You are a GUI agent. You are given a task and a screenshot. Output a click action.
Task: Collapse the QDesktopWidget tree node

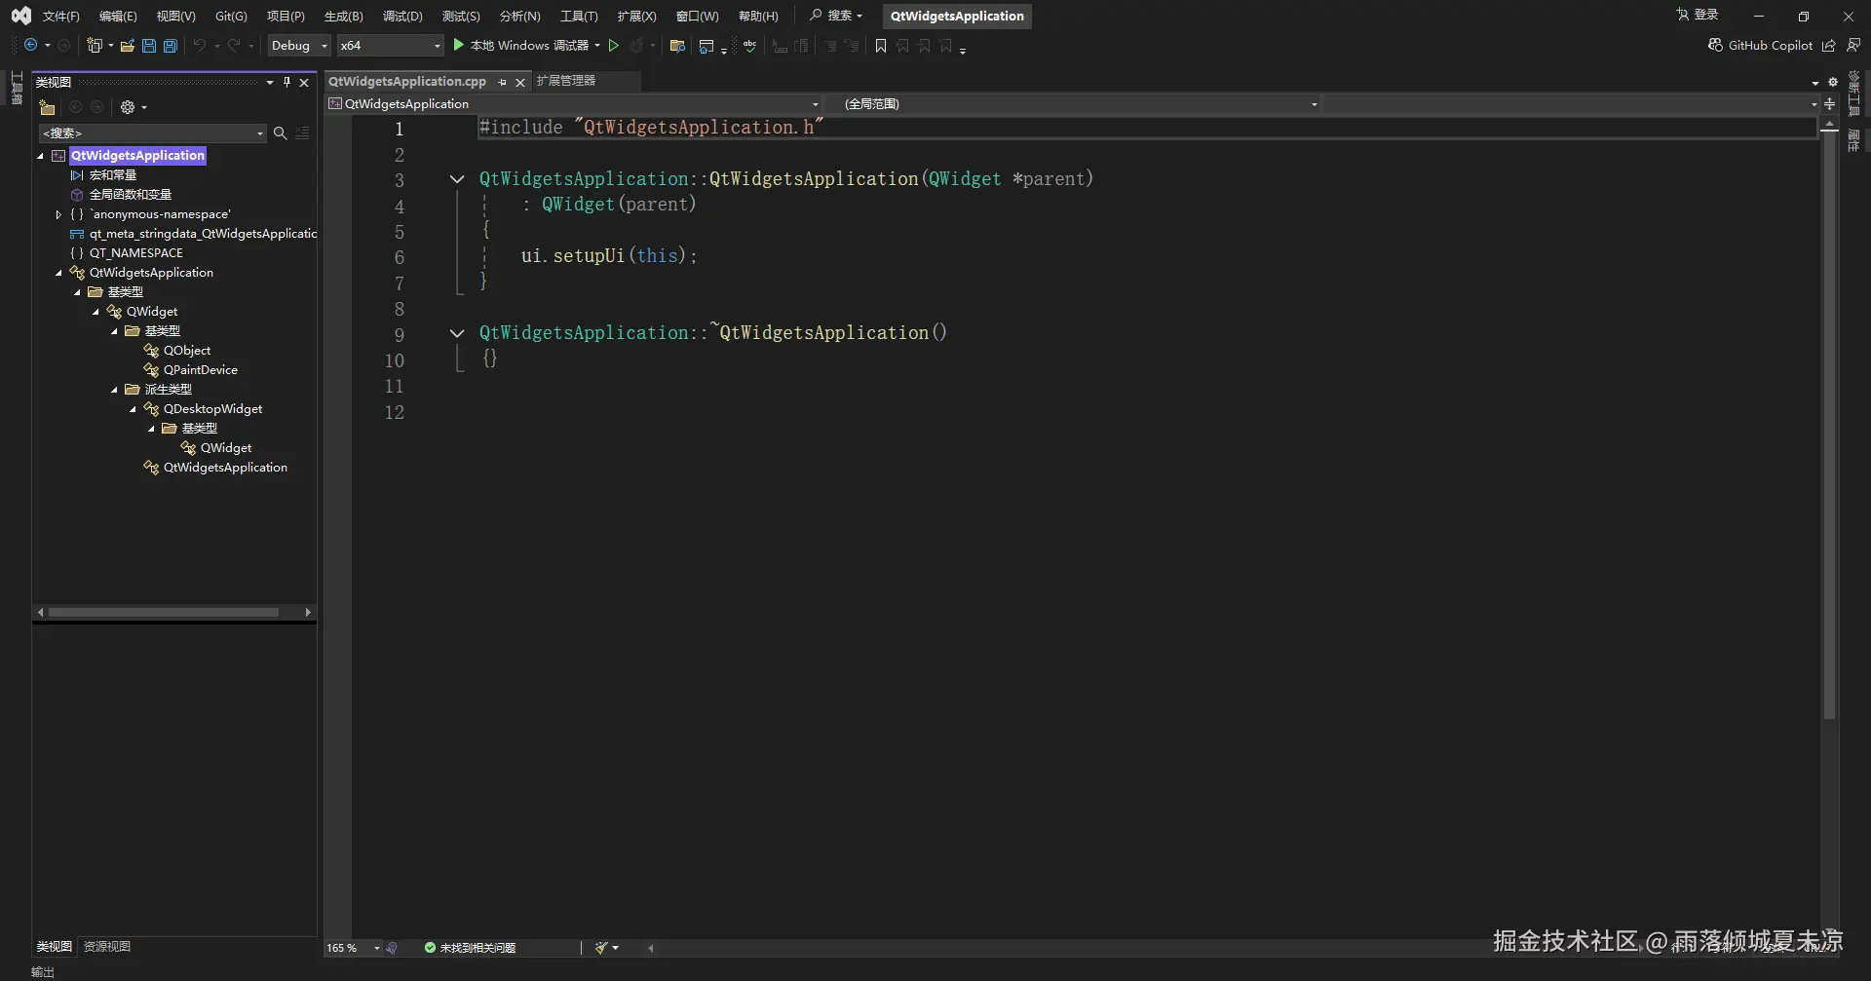tap(133, 409)
